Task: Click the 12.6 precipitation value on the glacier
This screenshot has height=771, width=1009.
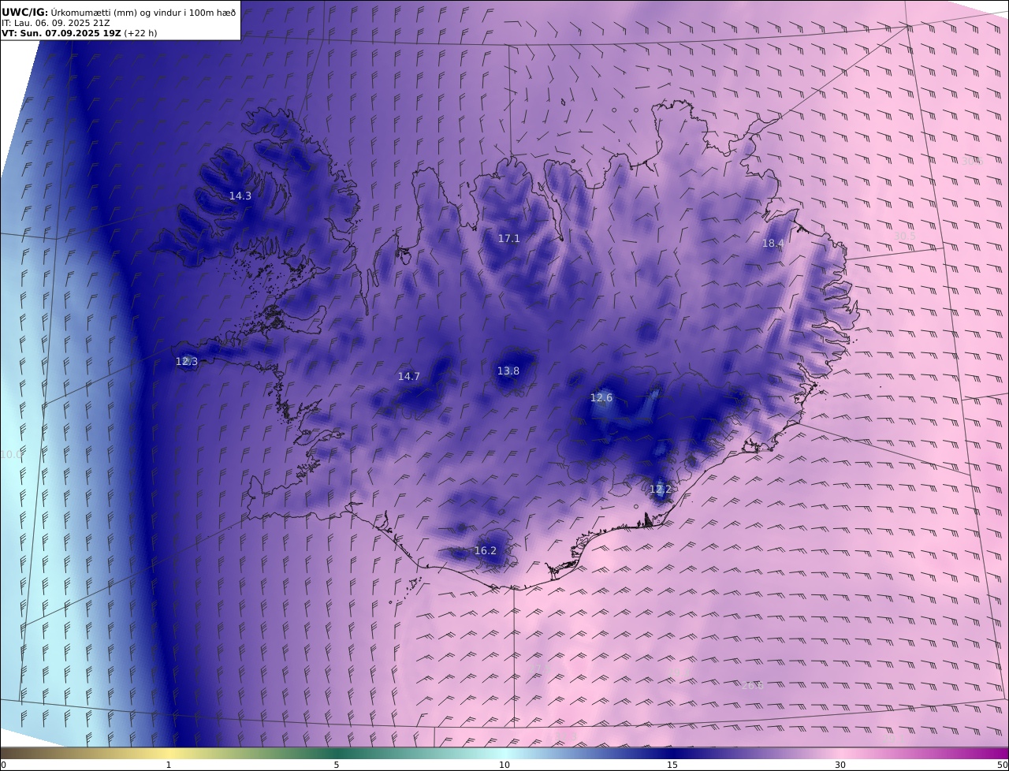Action: click(601, 398)
